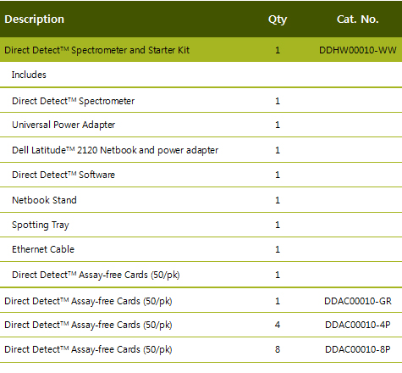
Task: Click catalog number DDAC00010-GR
Action: coord(358,301)
